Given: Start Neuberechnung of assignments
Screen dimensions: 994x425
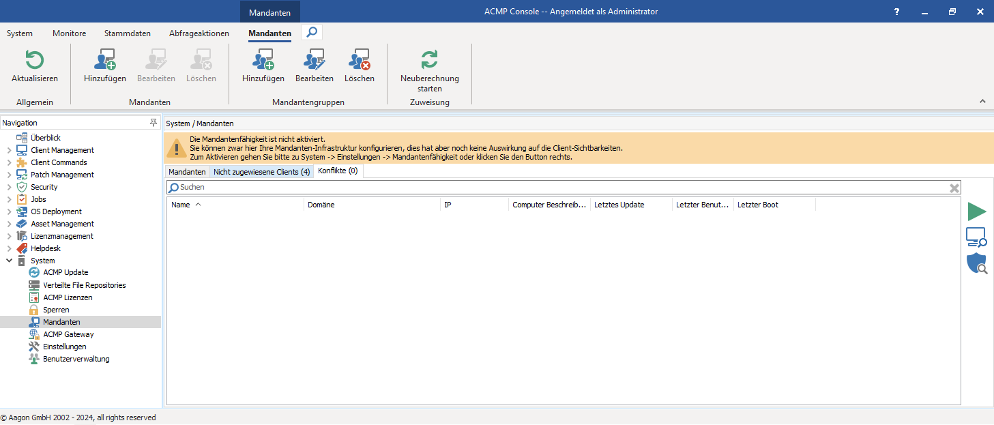Looking at the screenshot, I should tap(429, 61).
